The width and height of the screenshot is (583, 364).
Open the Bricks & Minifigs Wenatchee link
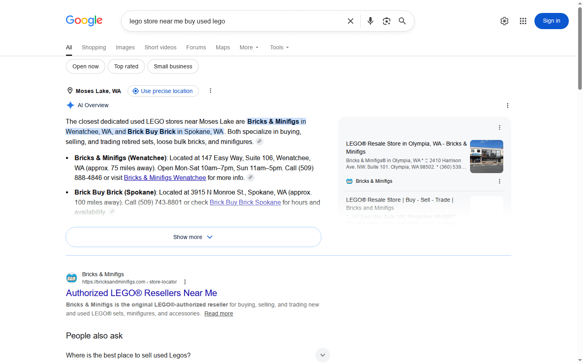pos(165,178)
